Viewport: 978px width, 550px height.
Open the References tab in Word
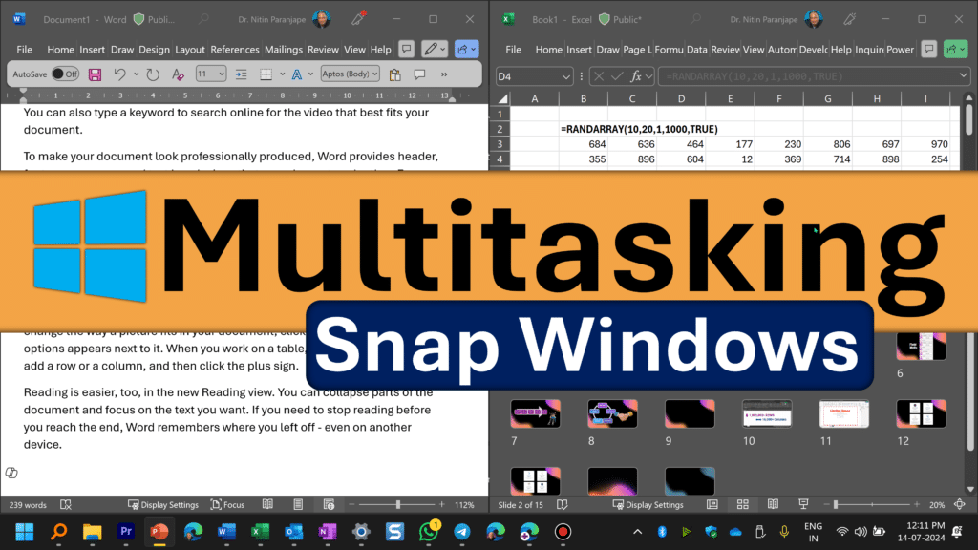point(234,50)
